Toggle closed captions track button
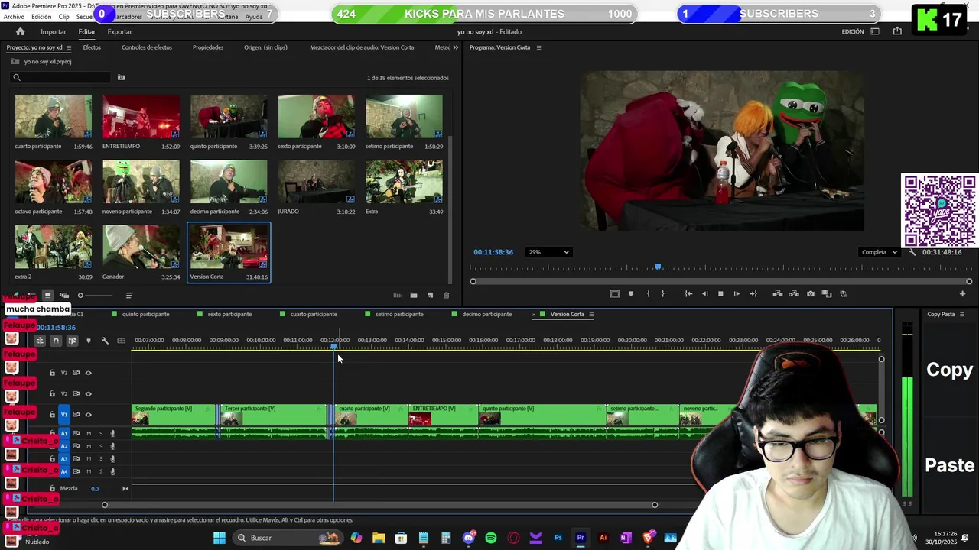The image size is (979, 550). 121,341
